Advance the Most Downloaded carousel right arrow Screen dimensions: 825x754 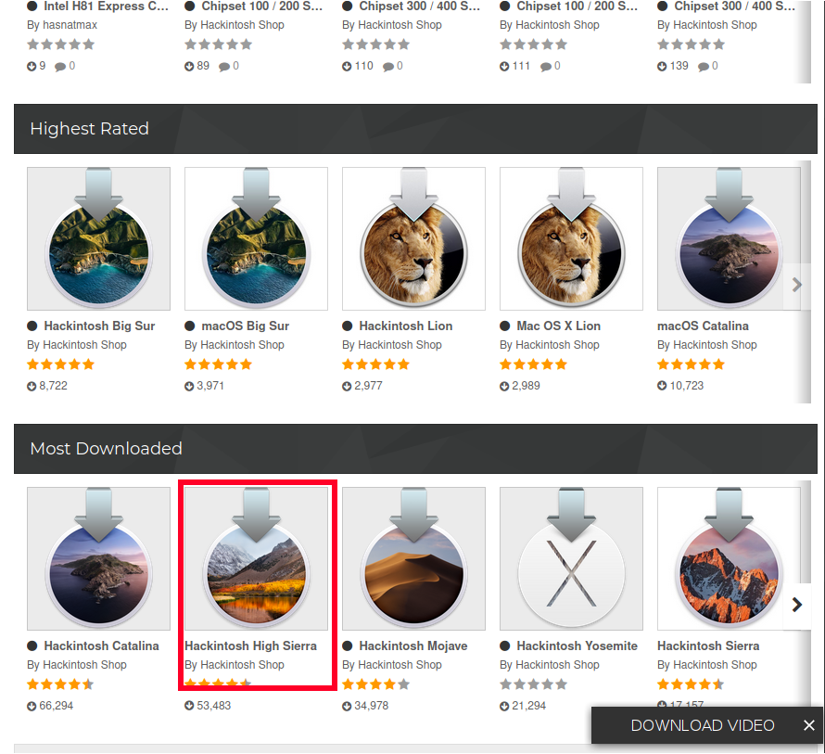[796, 605]
